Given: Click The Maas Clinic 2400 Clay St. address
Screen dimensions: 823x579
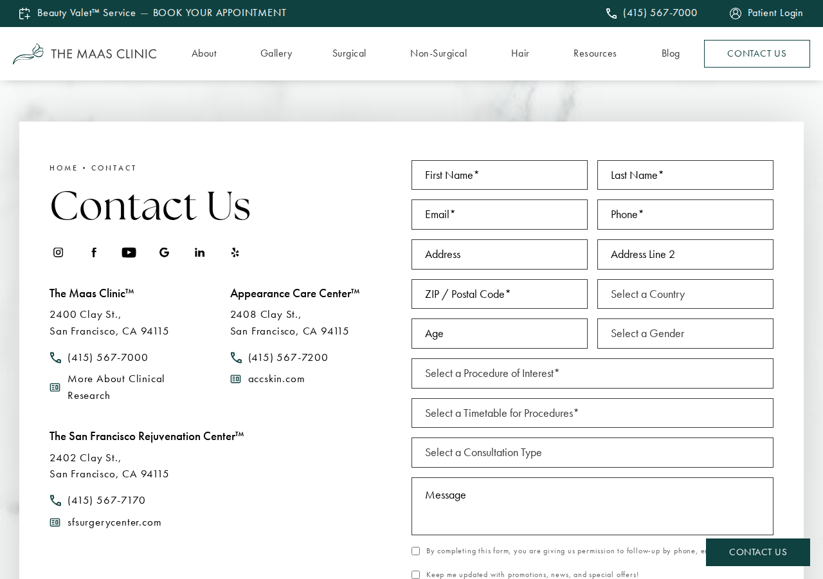Looking at the screenshot, I should tap(109, 323).
